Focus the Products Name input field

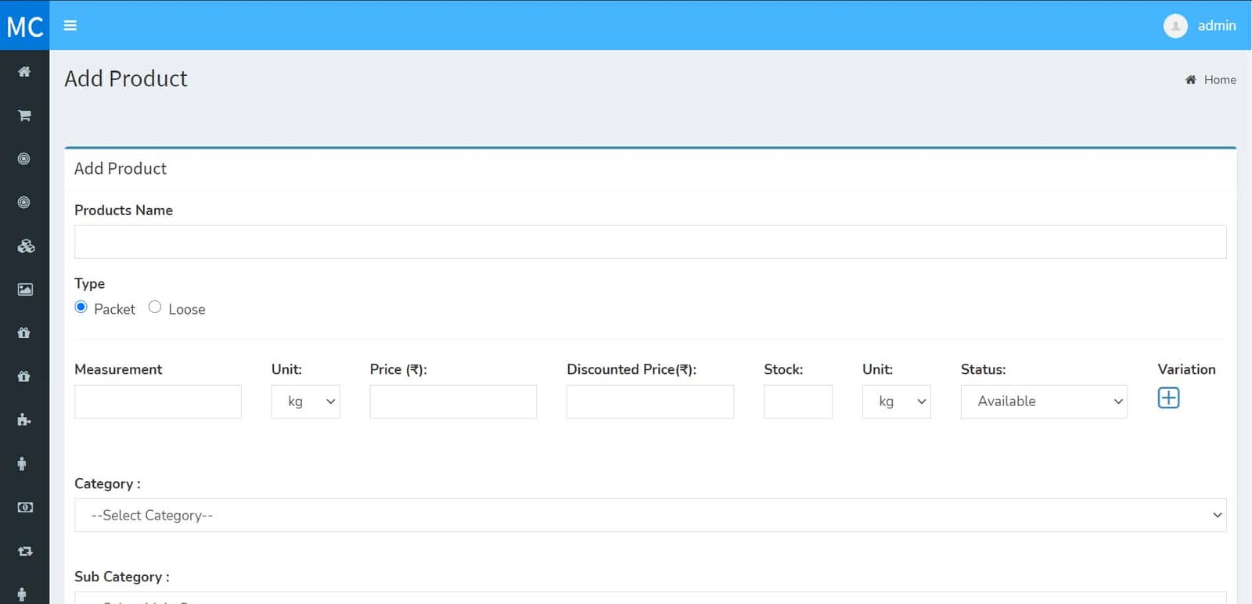pos(650,243)
